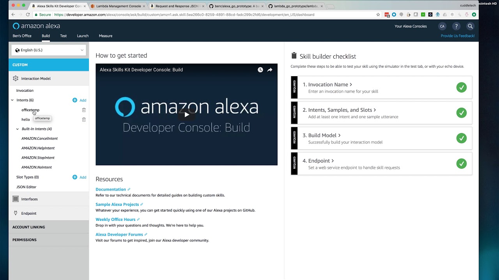The height and width of the screenshot is (280, 499).
Task: Switch to the Test tab
Action: coord(64,36)
